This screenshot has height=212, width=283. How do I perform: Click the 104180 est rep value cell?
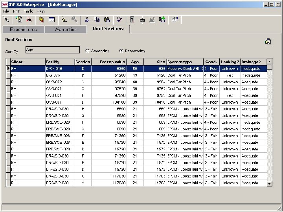click(x=109, y=102)
